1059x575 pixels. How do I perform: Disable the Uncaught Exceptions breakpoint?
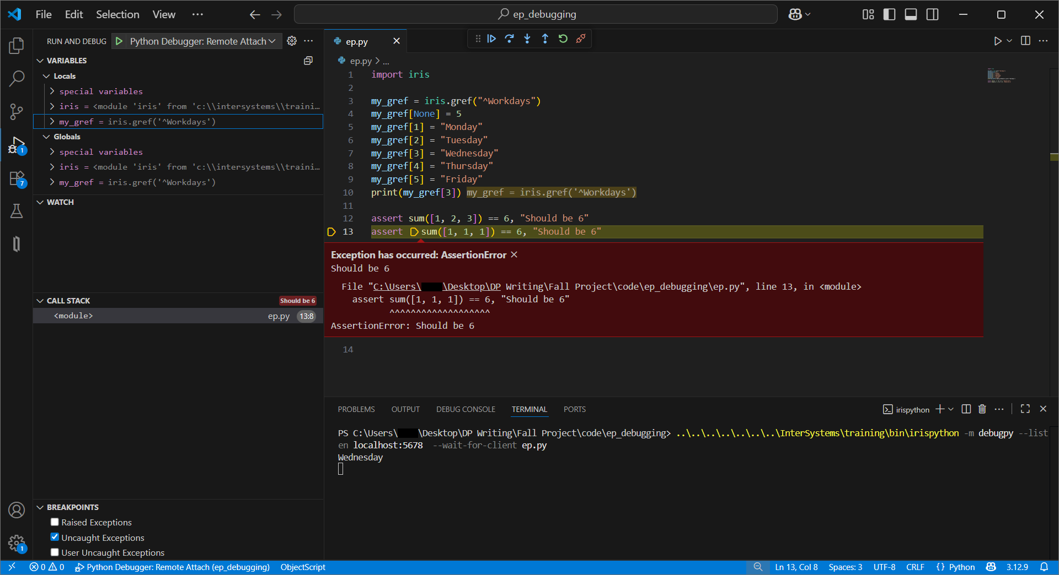pos(55,537)
